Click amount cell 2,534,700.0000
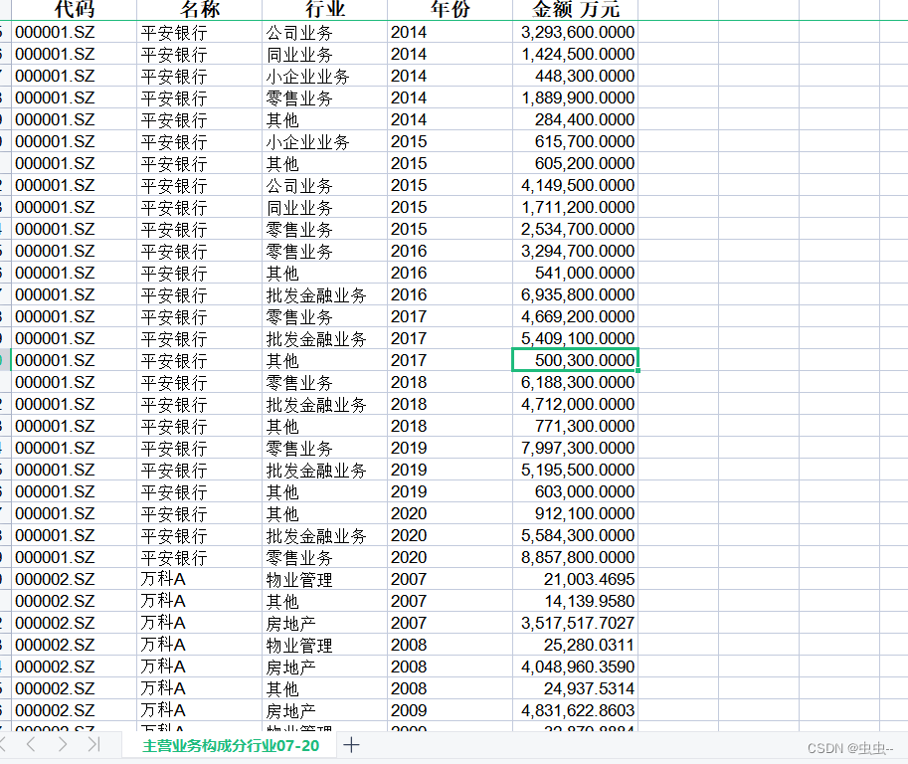This screenshot has width=908, height=764. click(x=576, y=229)
